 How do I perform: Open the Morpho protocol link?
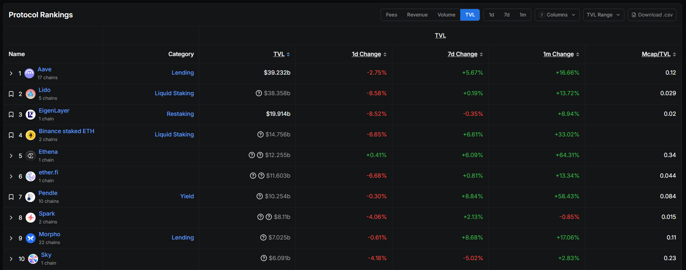(50, 234)
